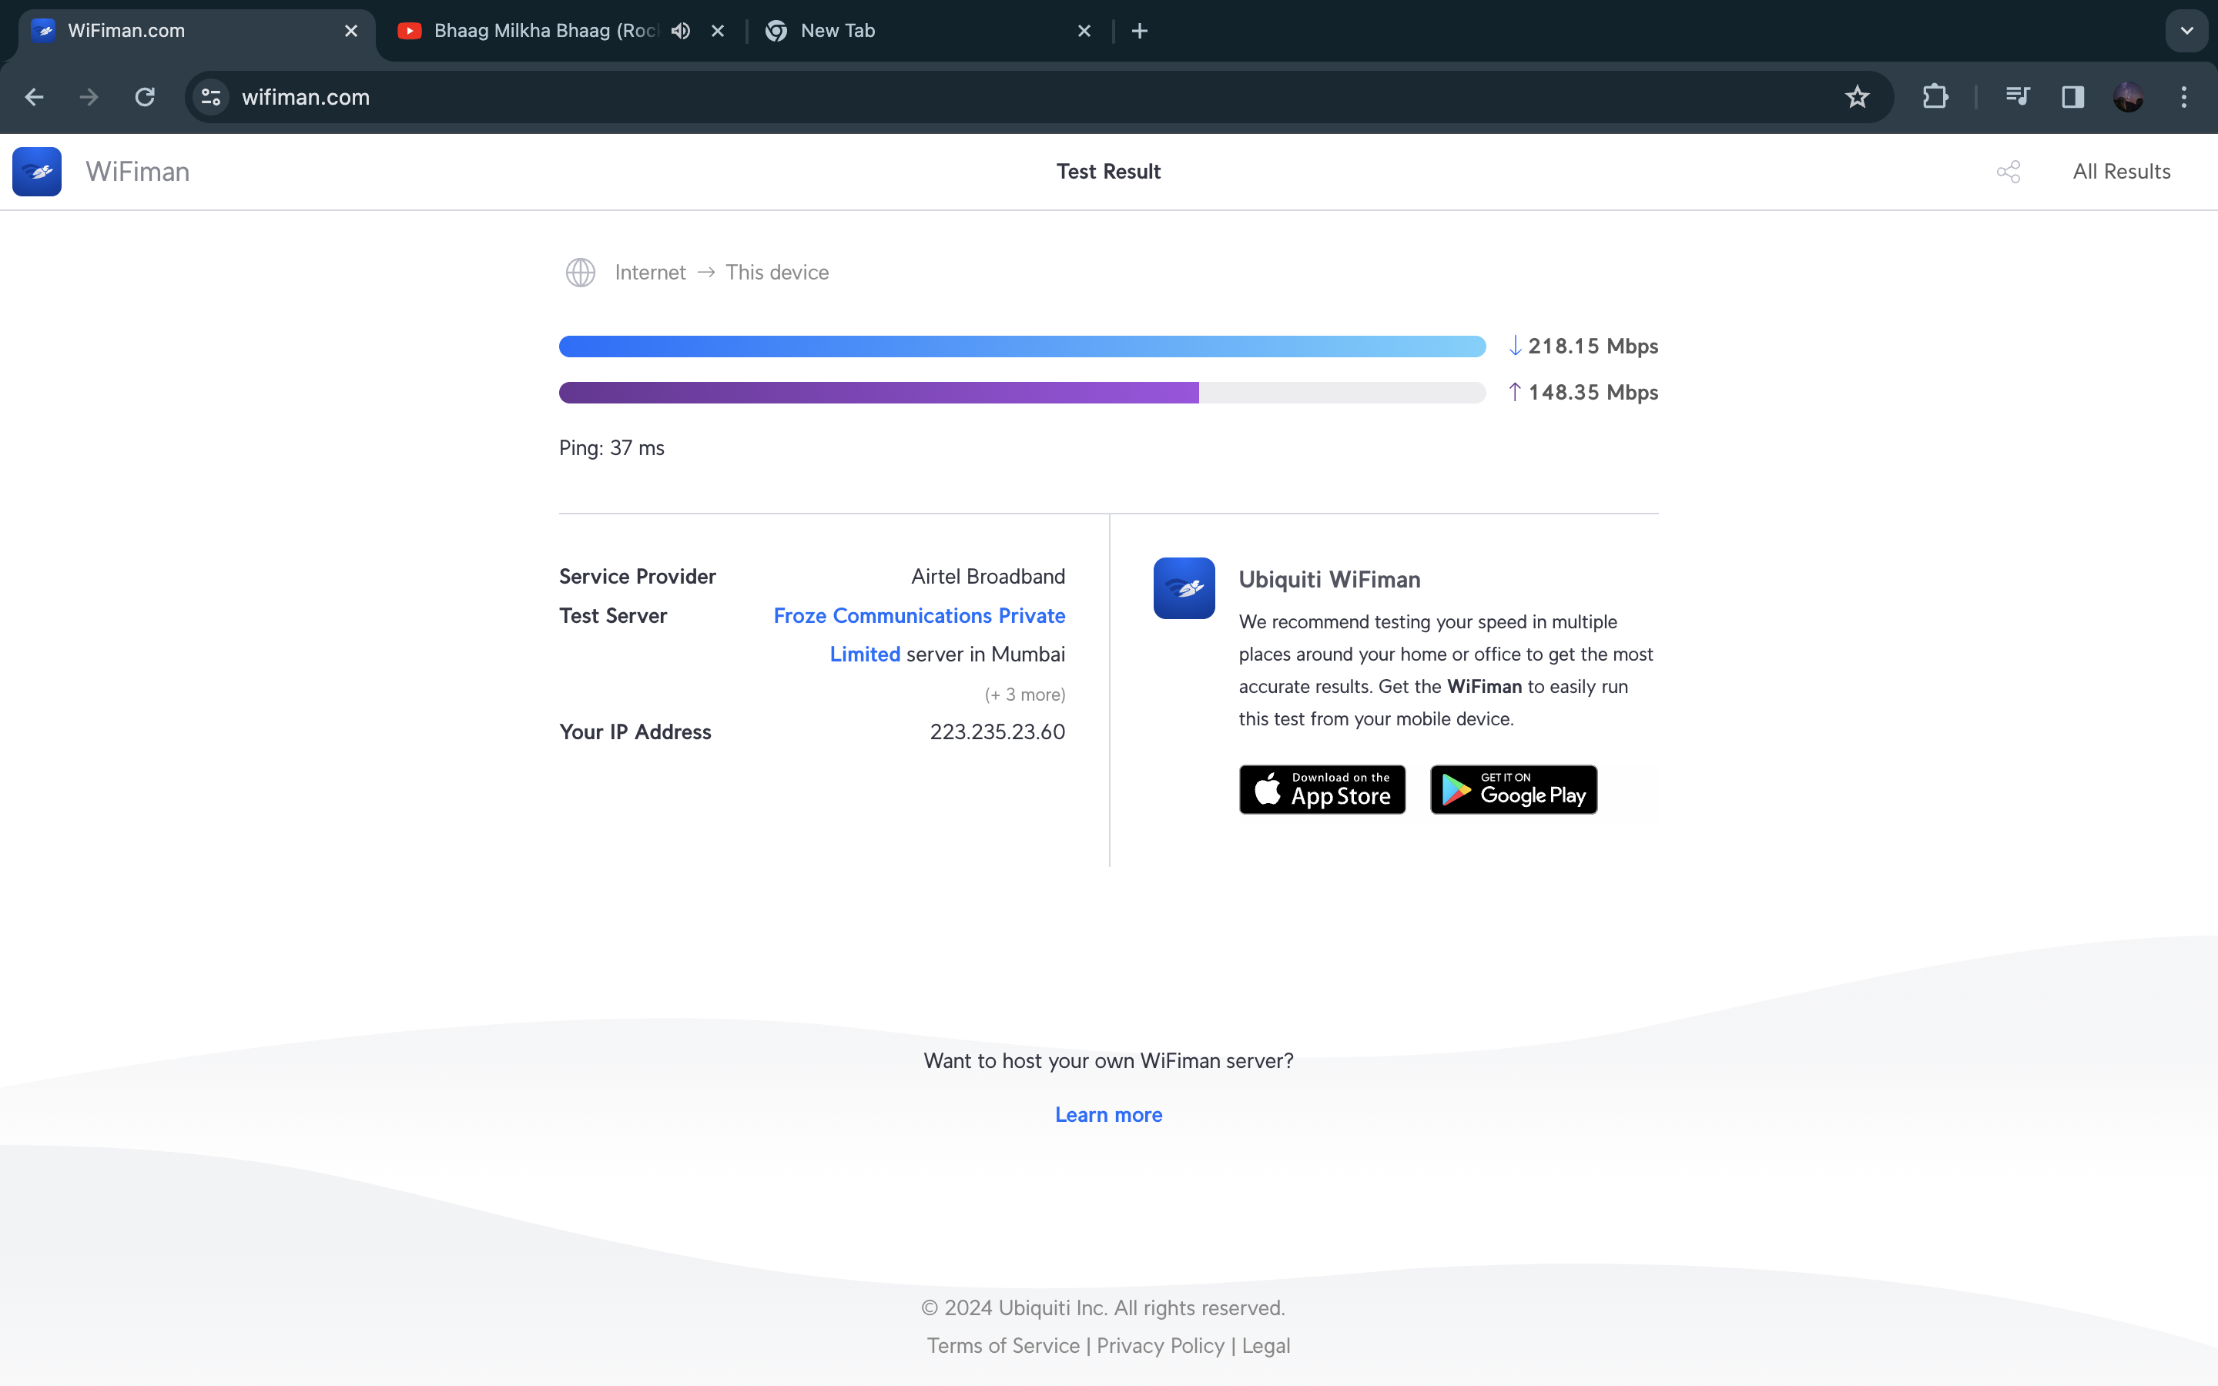Open Froze Communications Private Limited server link

click(920, 634)
